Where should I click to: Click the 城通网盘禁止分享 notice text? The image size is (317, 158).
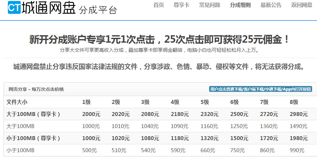tap(159, 67)
